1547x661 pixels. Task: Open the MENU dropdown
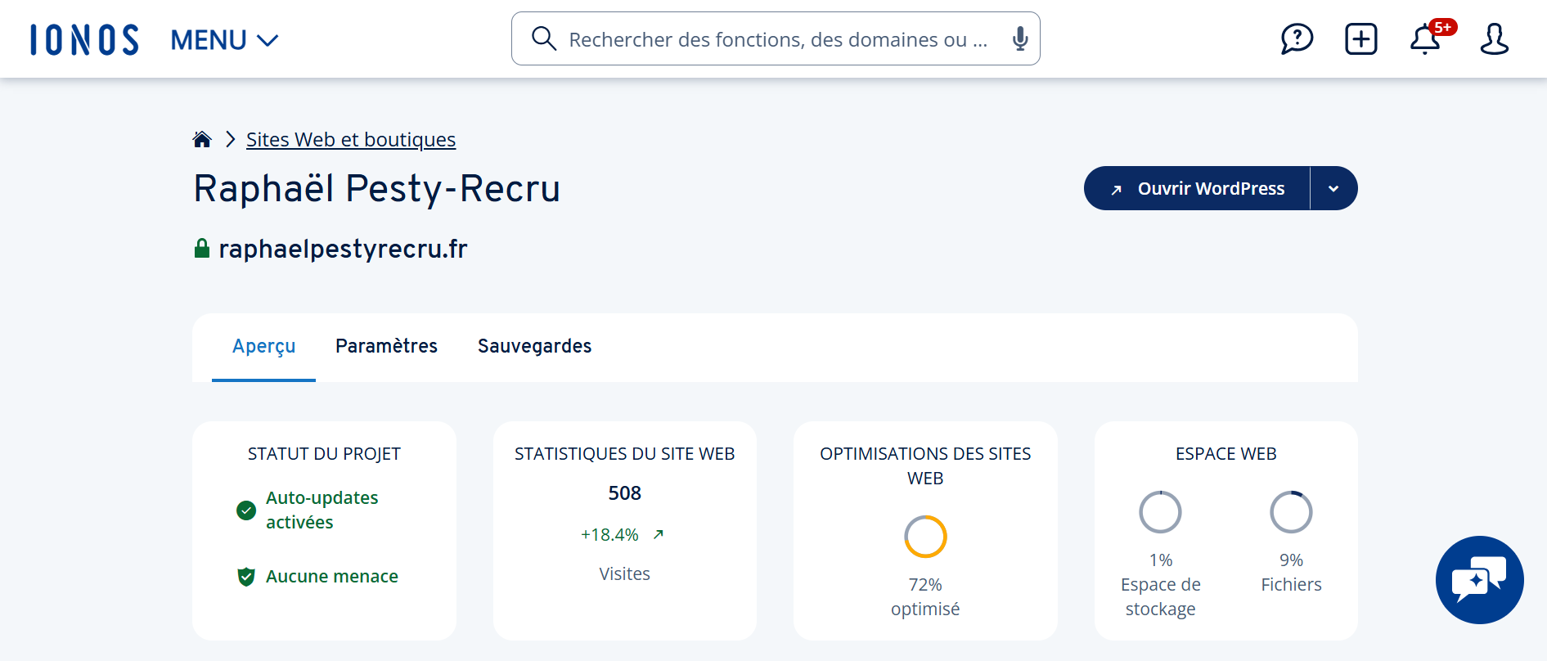(224, 39)
